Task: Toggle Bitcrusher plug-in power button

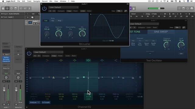Action: pos(44,8)
